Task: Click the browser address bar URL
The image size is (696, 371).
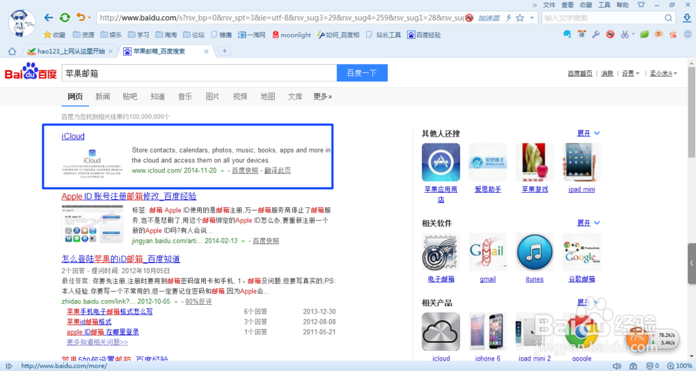Action: click(281, 18)
